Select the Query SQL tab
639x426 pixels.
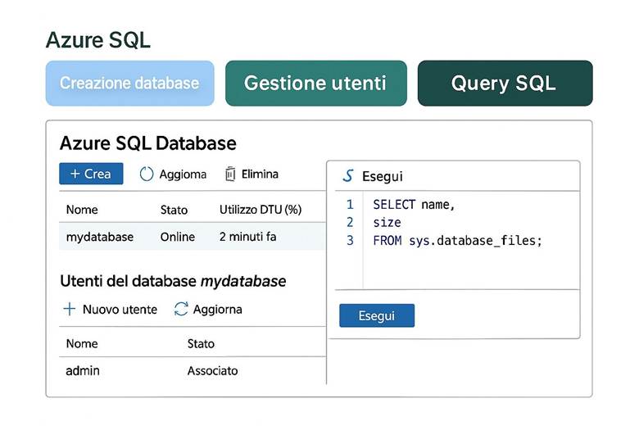click(504, 83)
